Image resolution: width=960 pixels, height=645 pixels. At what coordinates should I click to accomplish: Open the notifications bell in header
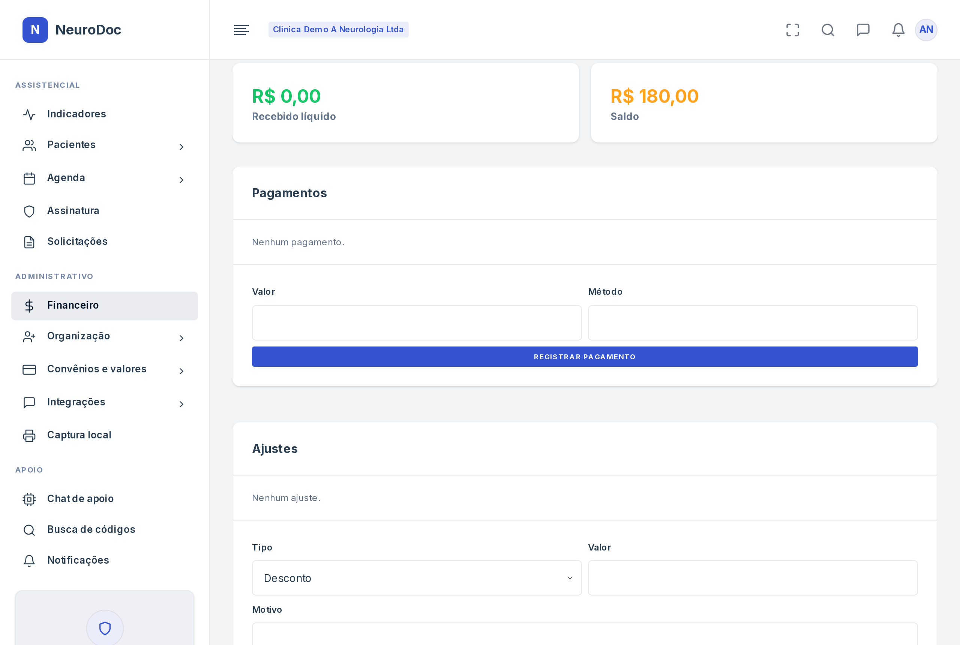pyautogui.click(x=898, y=30)
